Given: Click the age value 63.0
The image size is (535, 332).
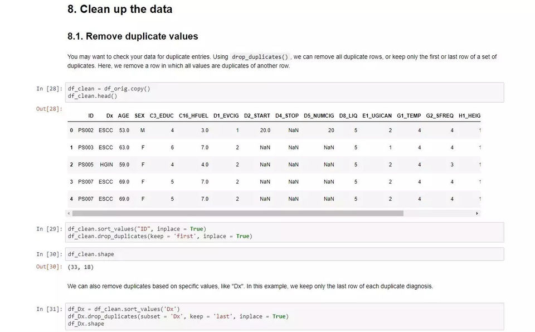Looking at the screenshot, I should (x=124, y=147).
